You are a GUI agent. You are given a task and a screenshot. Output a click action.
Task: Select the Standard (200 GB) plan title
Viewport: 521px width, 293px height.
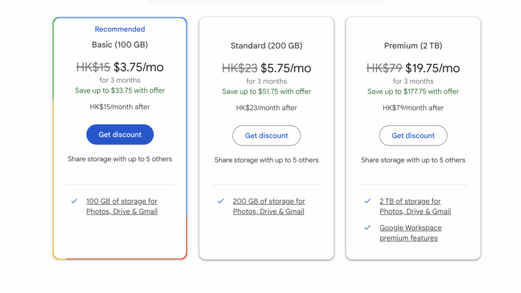pyautogui.click(x=266, y=46)
